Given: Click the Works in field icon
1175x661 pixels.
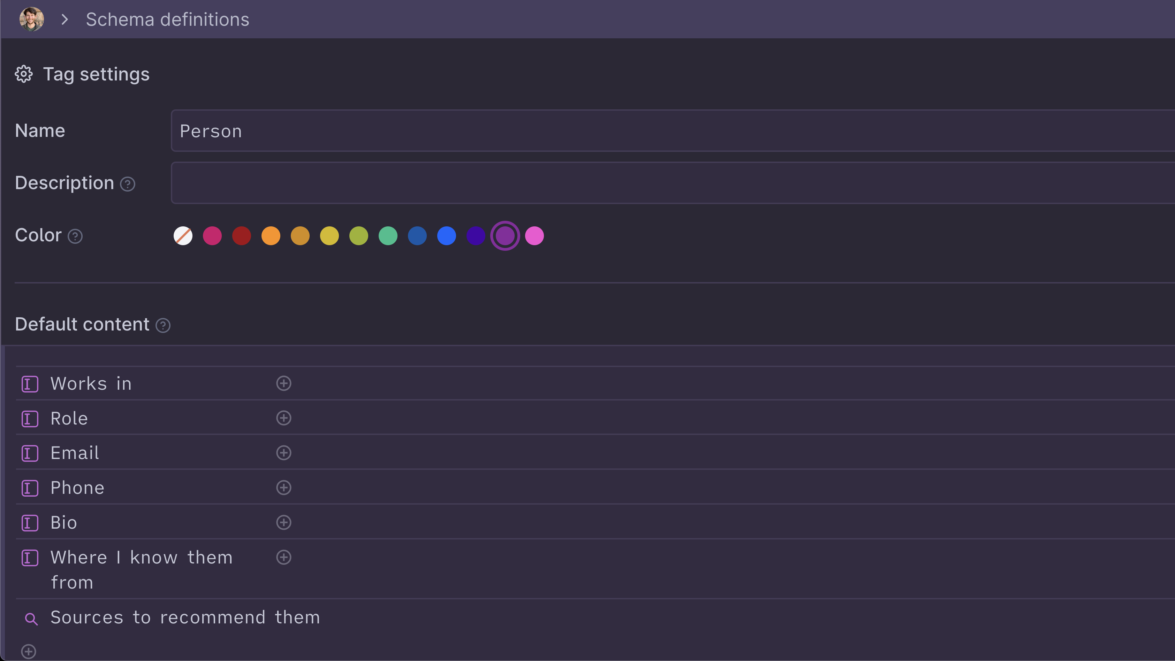Looking at the screenshot, I should pos(30,384).
